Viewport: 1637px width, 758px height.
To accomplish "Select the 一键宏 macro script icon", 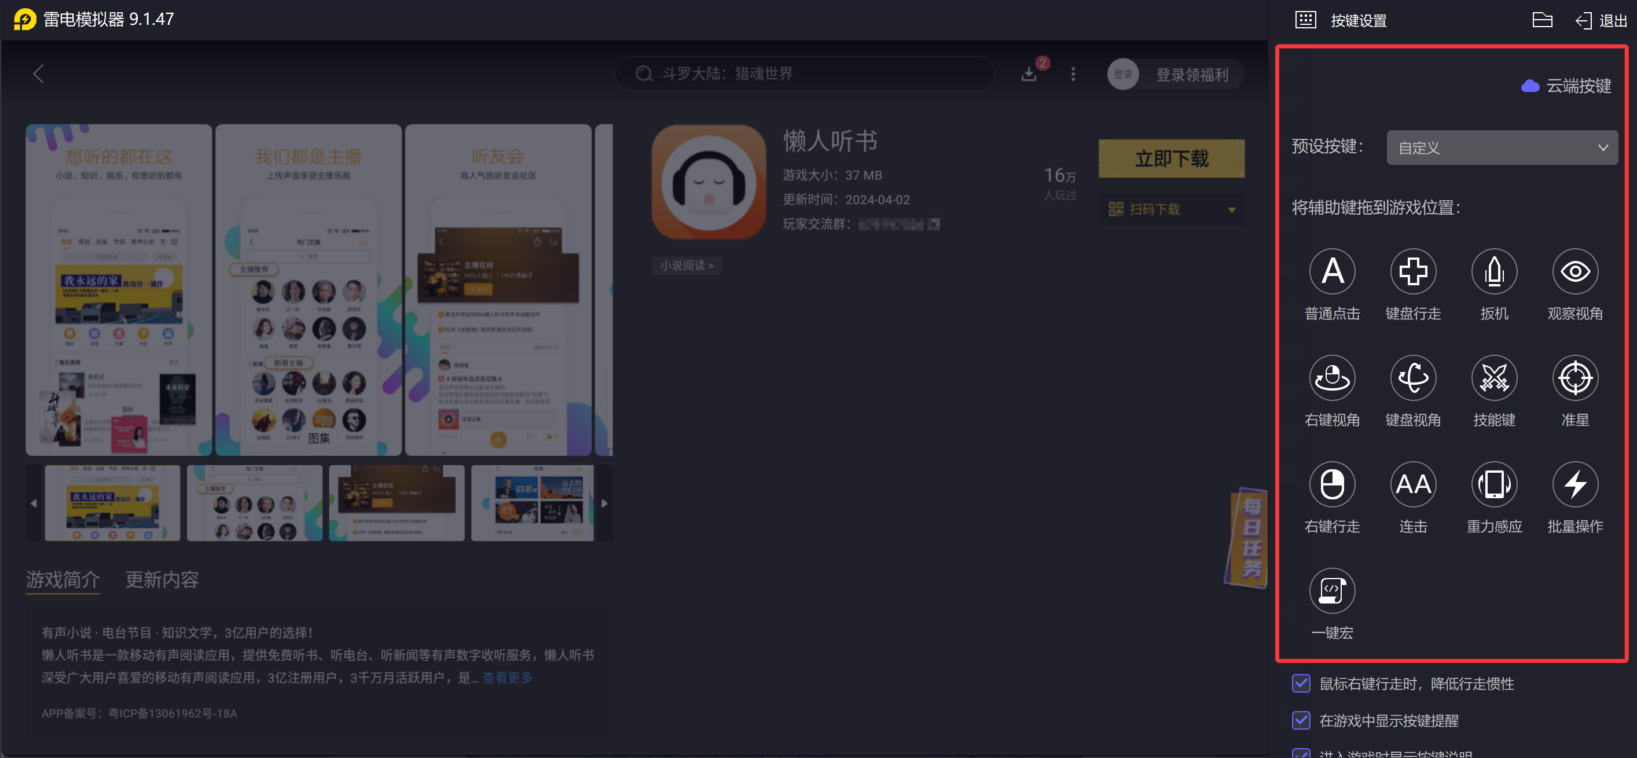I will click(x=1332, y=591).
